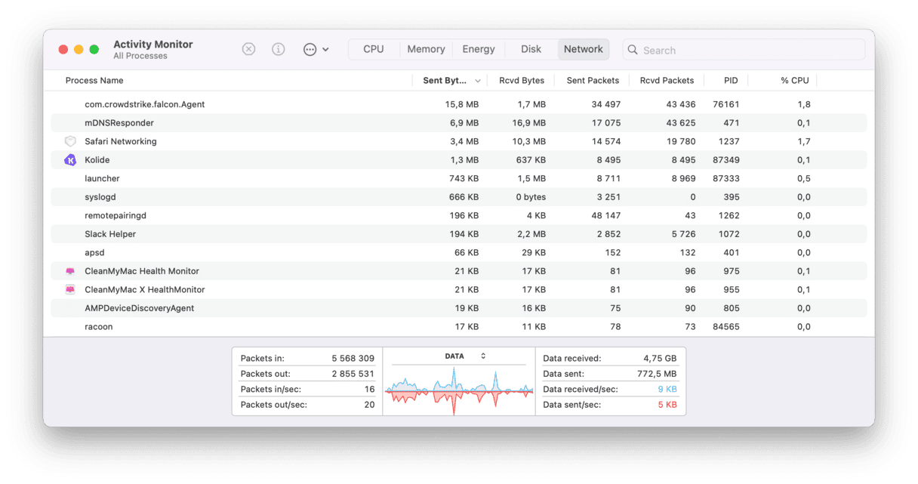Click the Data received/sec 9 KB value
The image size is (918, 484).
click(x=667, y=389)
